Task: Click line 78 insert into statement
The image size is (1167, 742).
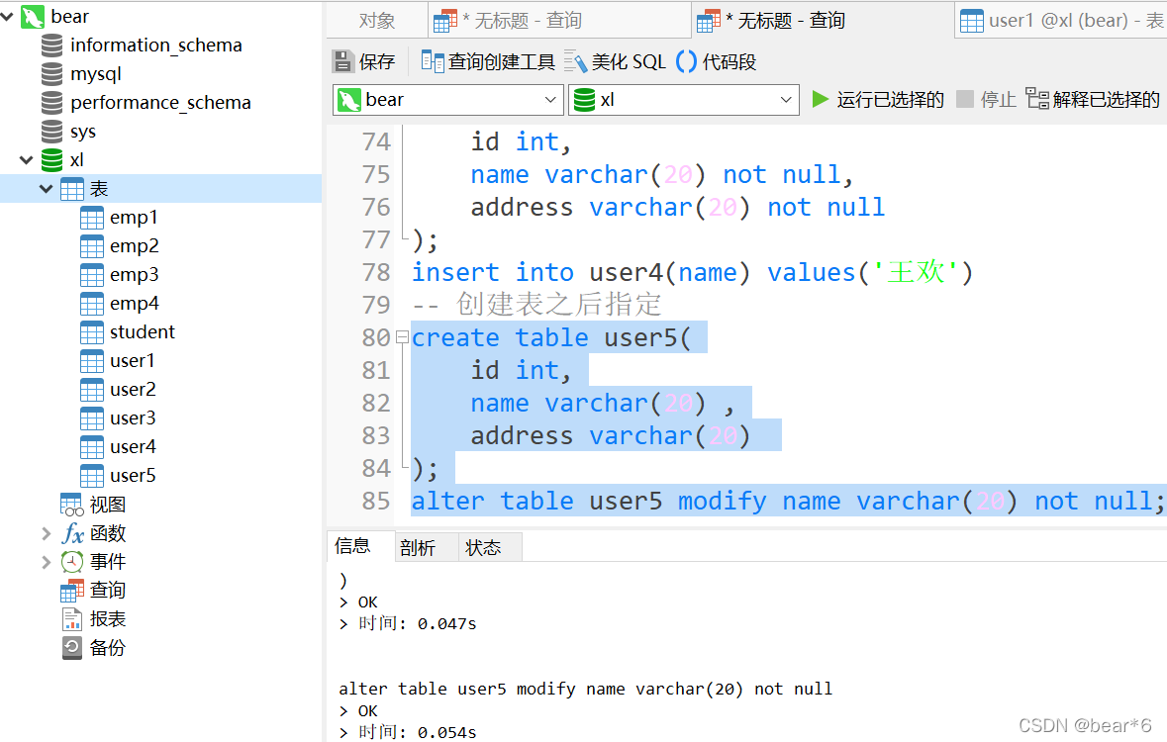Action: pos(692,272)
